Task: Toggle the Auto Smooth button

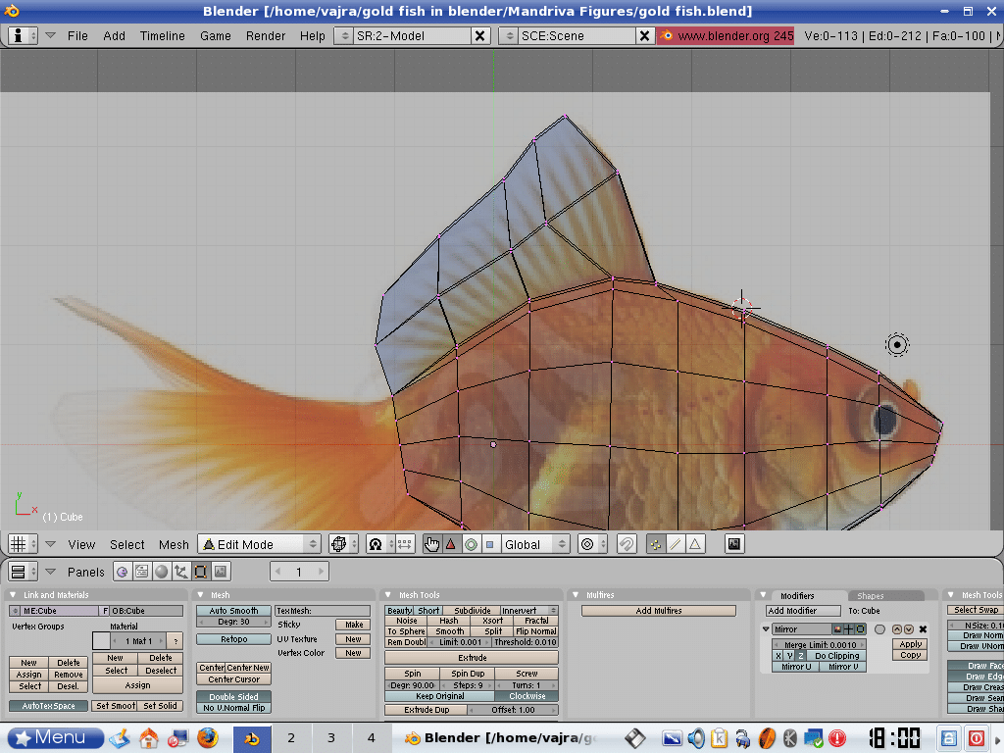Action: 233,611
